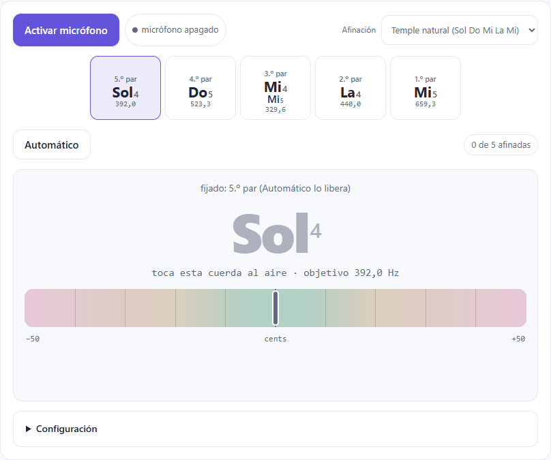Click the gray microphone status dot
Screen dimensions: 551x460
(x=135, y=30)
